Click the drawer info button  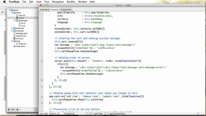click(x=35, y=110)
